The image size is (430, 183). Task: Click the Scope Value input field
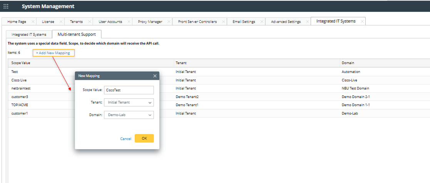[x=129, y=90]
